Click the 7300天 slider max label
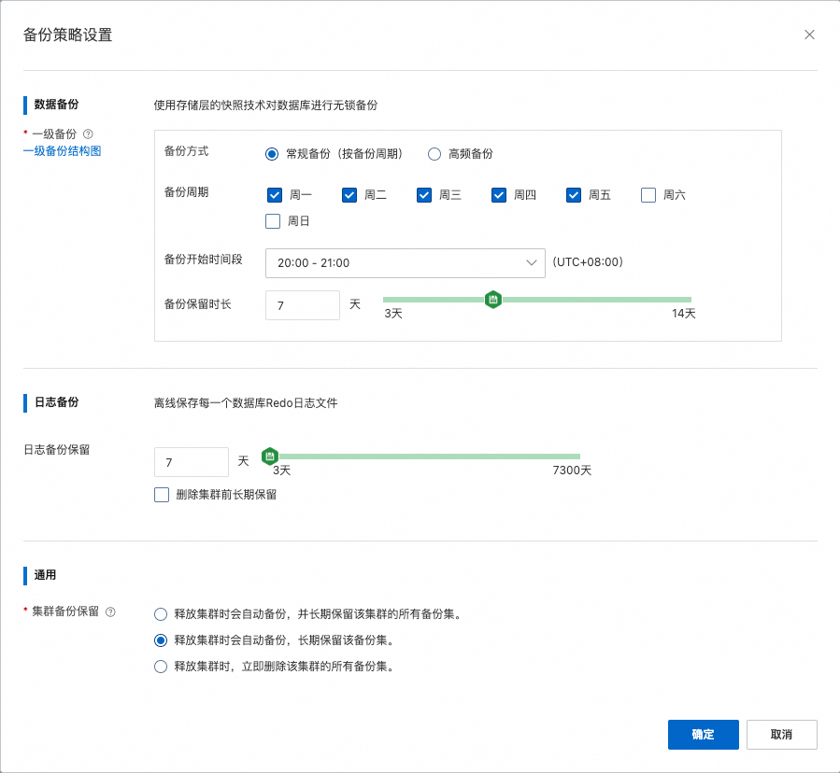This screenshot has height=773, width=840. [572, 471]
